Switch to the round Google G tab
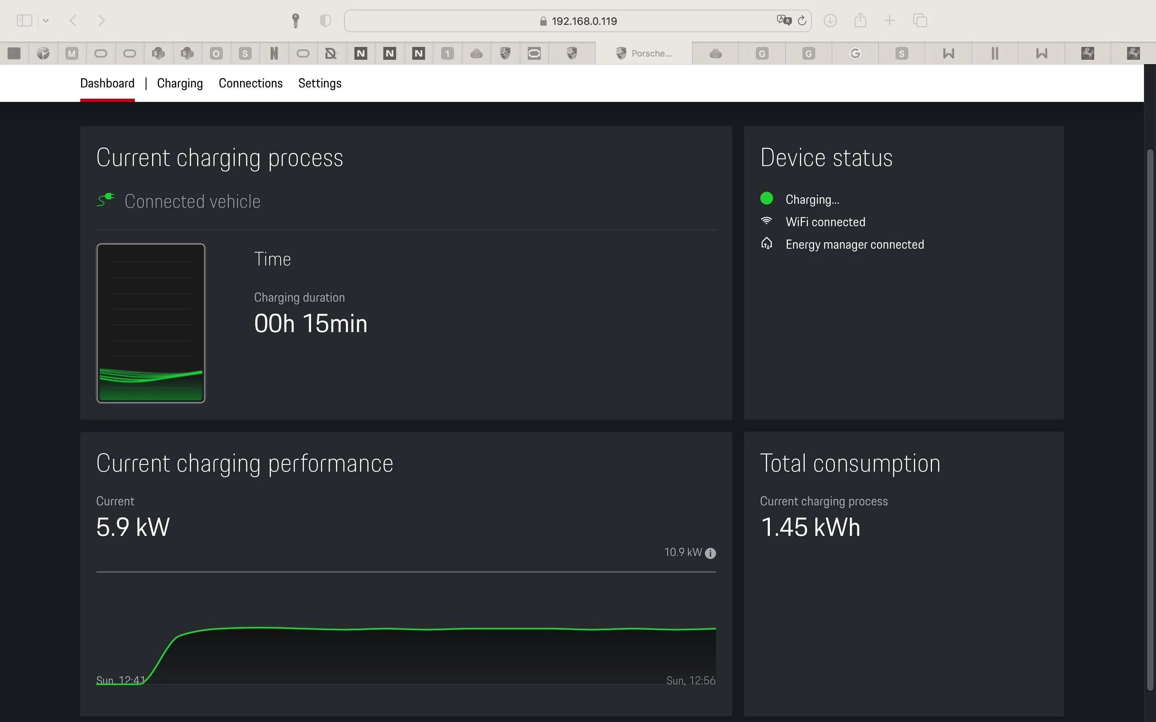Image resolution: width=1156 pixels, height=722 pixels. click(x=855, y=53)
